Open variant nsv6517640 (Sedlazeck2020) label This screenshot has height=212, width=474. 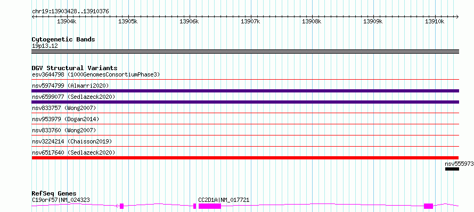[x=73, y=152]
